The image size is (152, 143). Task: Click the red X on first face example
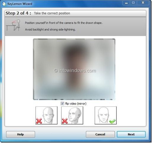coord(39,121)
